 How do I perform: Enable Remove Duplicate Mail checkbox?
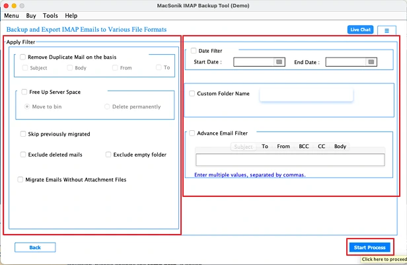[23, 57]
